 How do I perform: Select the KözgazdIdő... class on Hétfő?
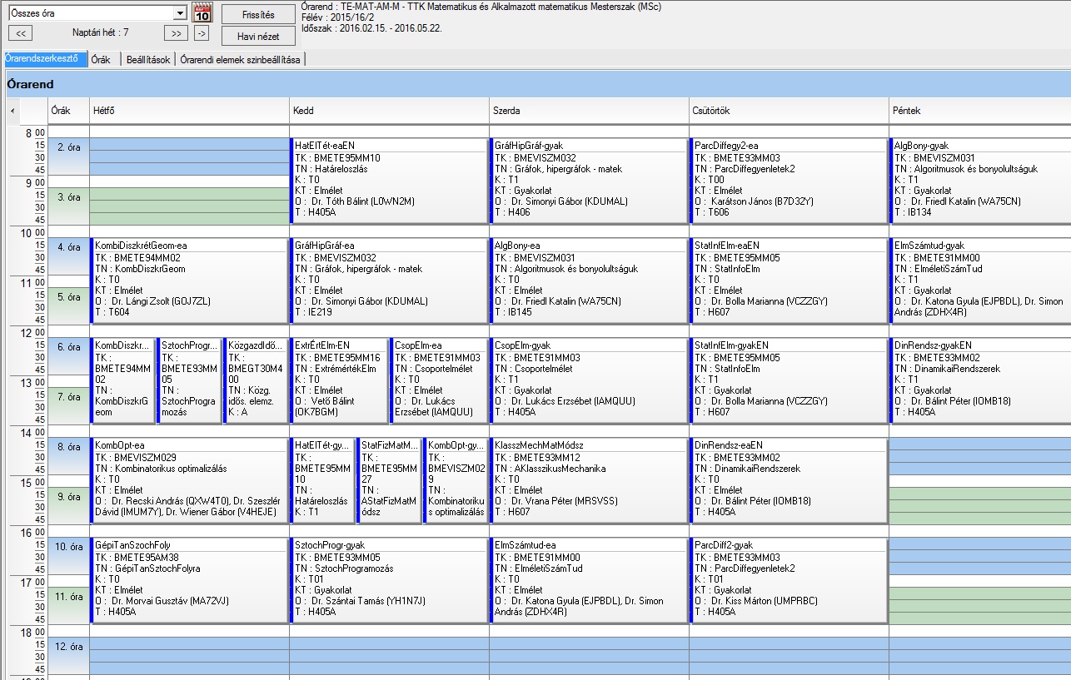[256, 380]
